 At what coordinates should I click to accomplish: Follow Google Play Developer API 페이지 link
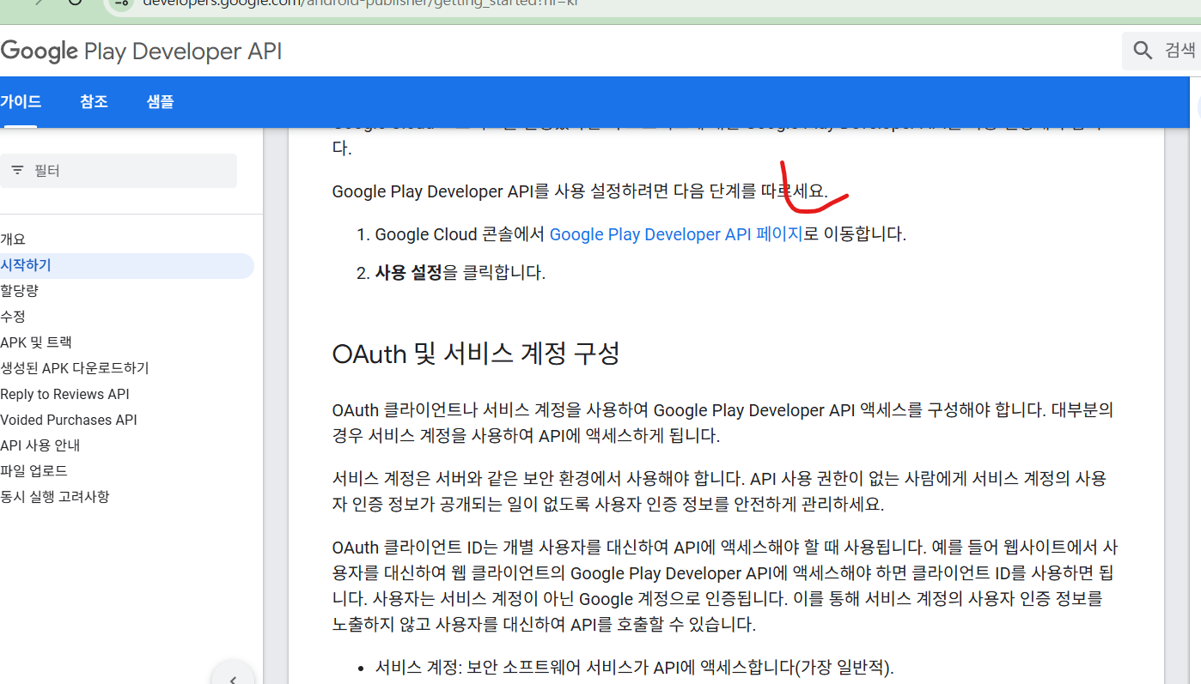click(676, 233)
